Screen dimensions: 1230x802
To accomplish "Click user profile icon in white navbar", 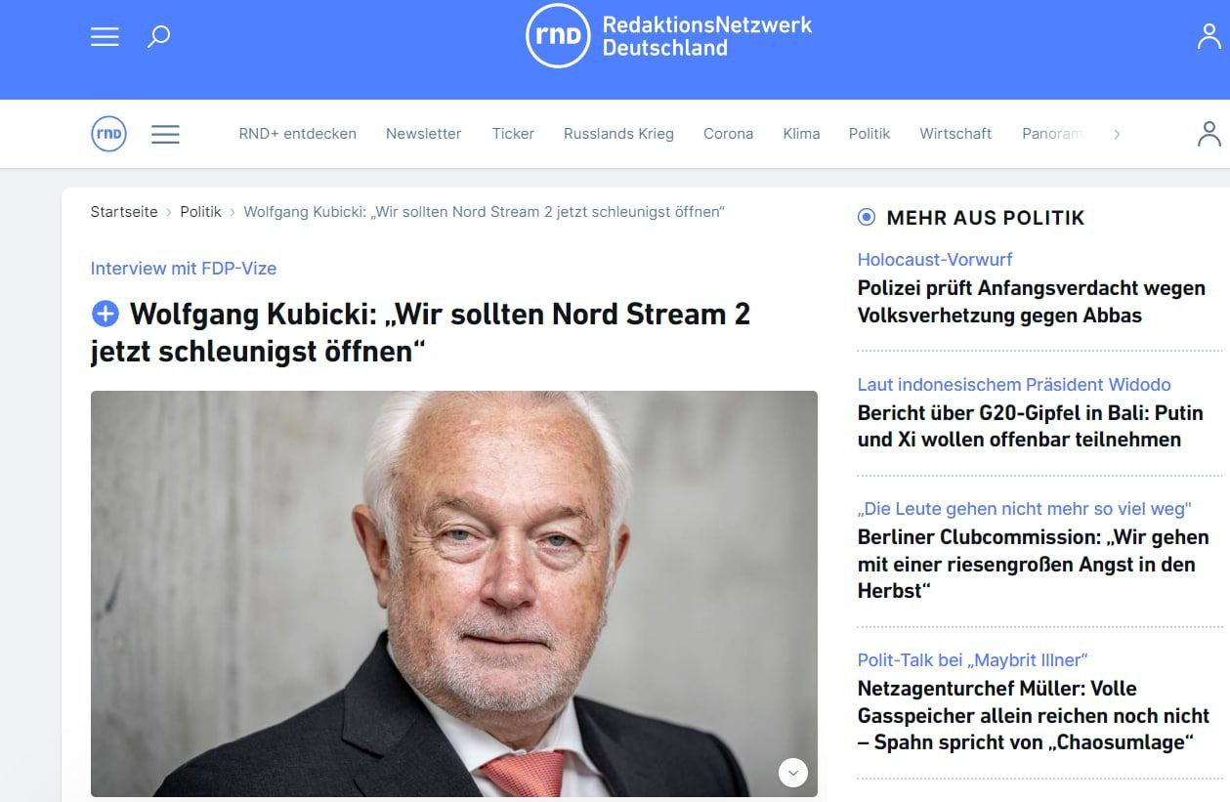I will tap(1209, 134).
